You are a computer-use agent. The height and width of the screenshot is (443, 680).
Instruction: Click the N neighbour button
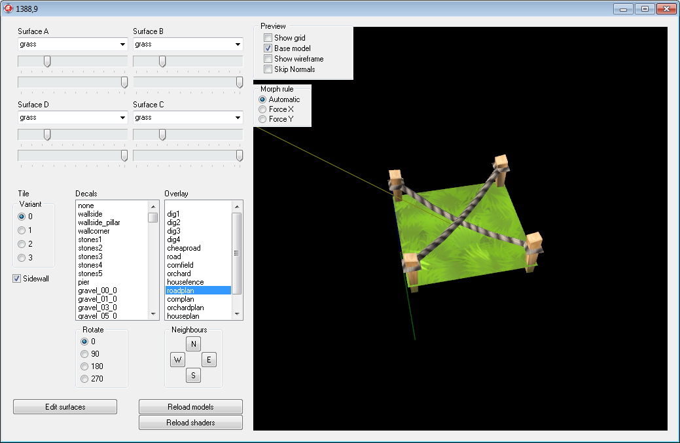click(194, 344)
